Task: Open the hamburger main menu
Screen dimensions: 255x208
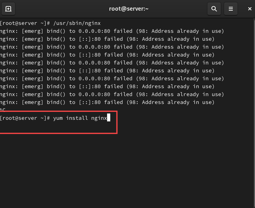Action: 230,9
